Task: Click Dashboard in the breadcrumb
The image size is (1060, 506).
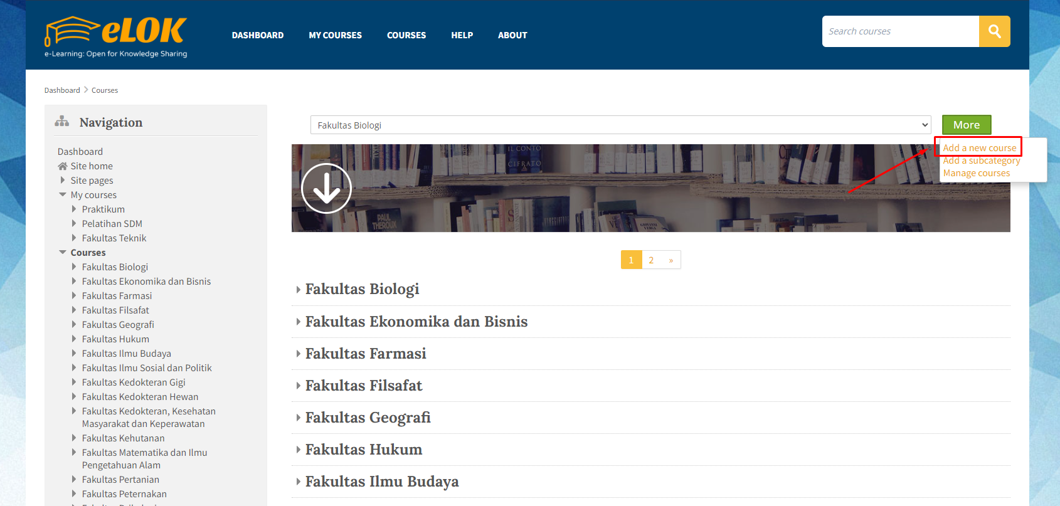Action: 62,90
